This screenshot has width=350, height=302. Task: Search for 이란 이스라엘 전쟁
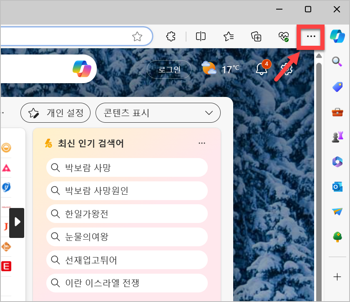pos(127,283)
